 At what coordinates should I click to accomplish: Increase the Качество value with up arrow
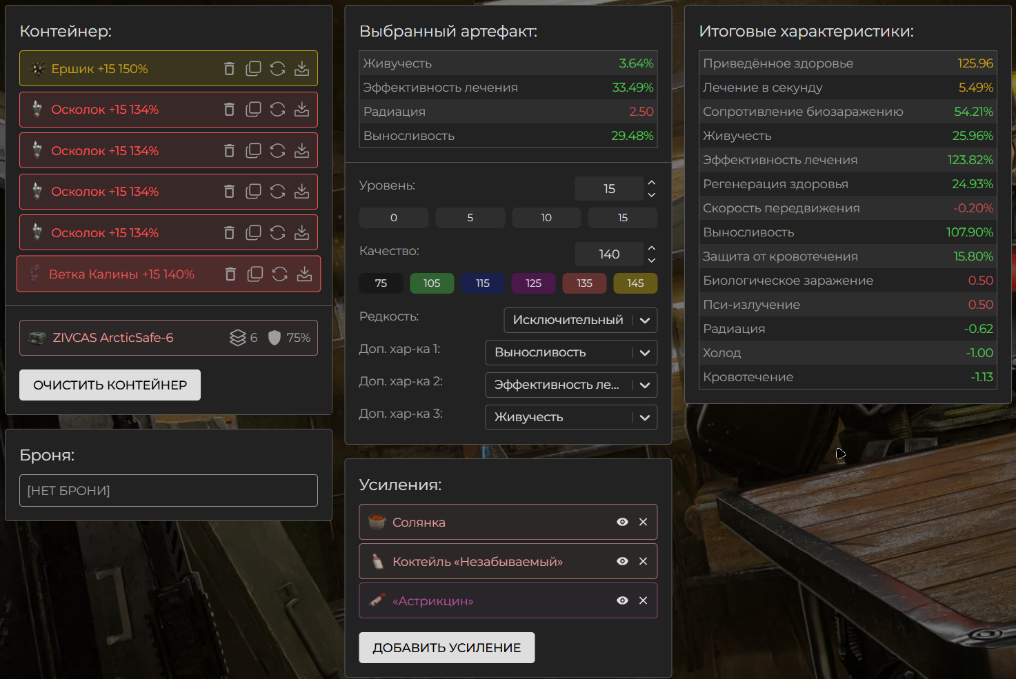pyautogui.click(x=652, y=248)
